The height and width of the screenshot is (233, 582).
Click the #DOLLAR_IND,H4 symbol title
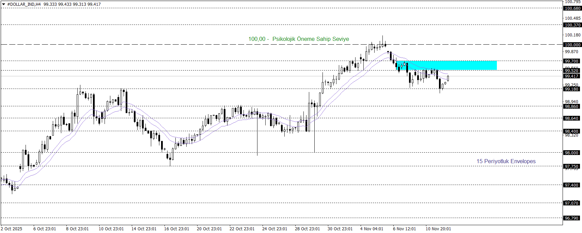point(24,4)
